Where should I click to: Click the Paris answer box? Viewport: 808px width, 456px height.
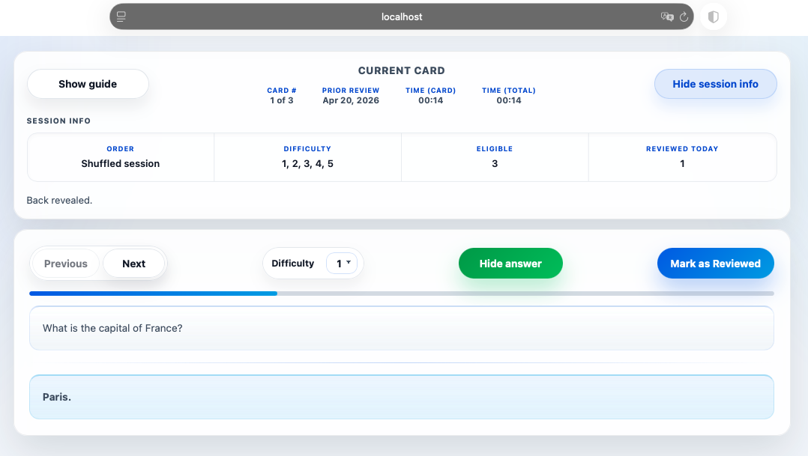click(x=401, y=397)
